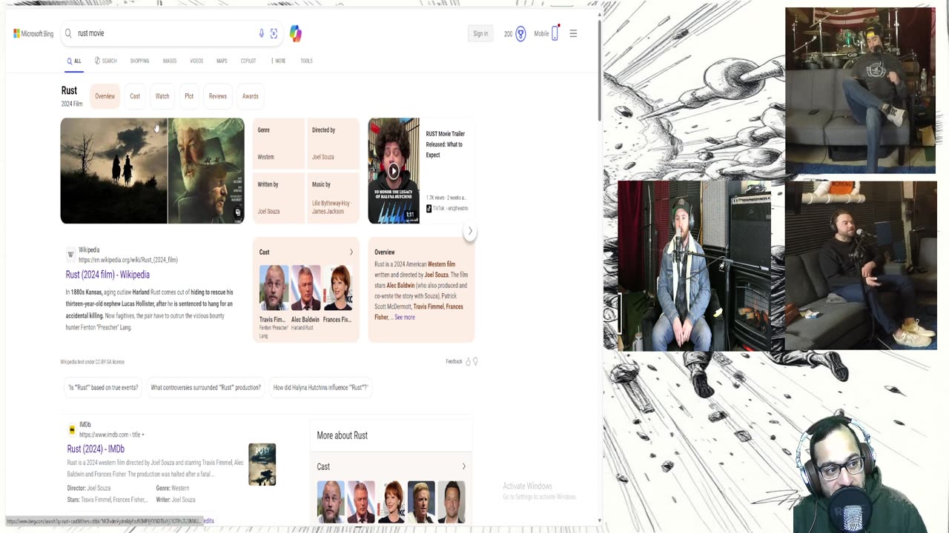Viewport: 949px width, 533px height.
Task: Open the horseback riders silhouette image
Action: (113, 171)
